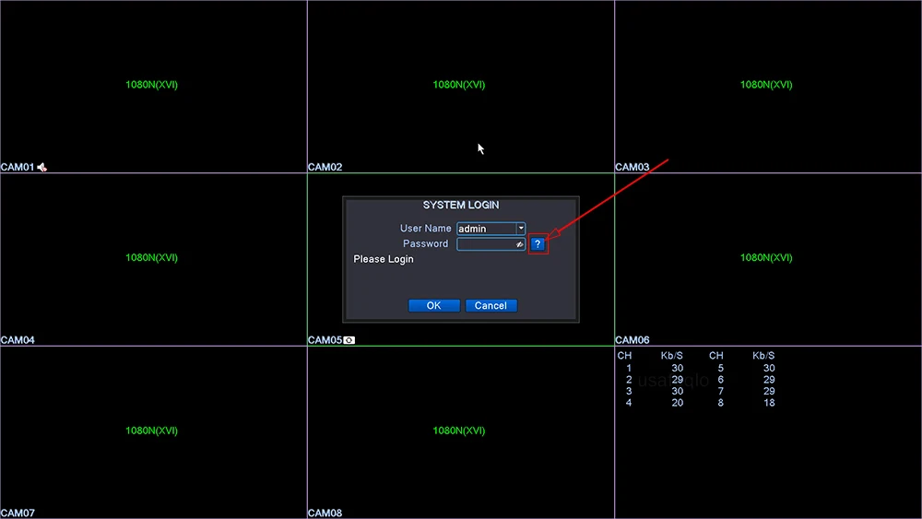Image resolution: width=922 pixels, height=519 pixels.
Task: Click the 'User Name' label
Action: 426,228
